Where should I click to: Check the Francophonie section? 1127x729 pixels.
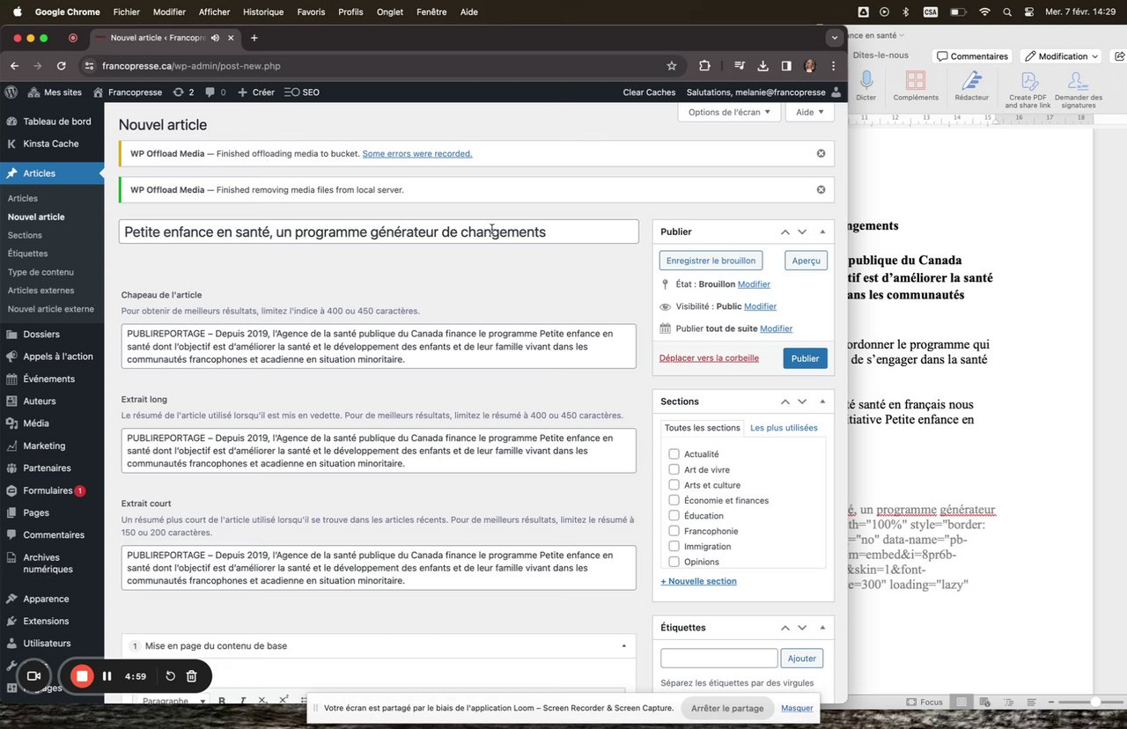pos(674,531)
